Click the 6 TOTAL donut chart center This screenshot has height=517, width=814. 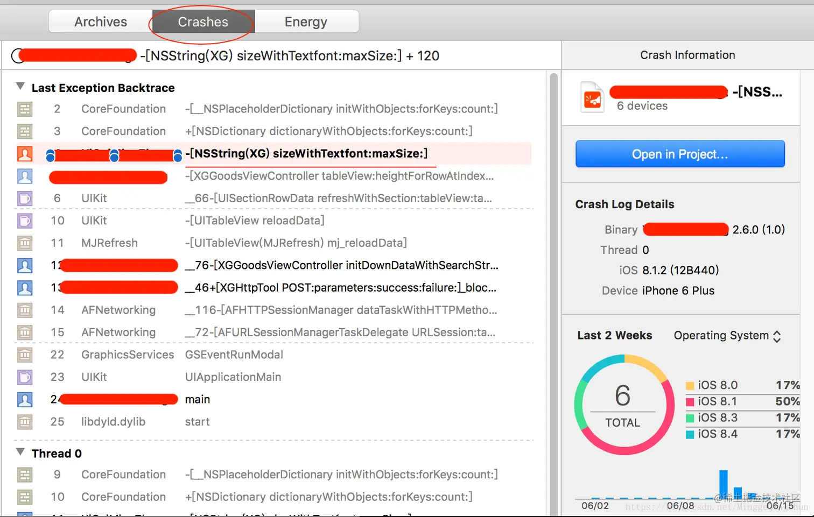click(x=623, y=405)
